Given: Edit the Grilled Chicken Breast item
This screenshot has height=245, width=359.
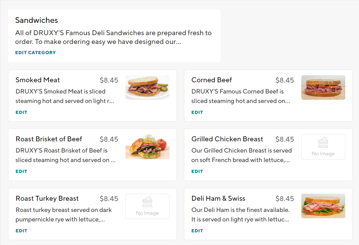Looking at the screenshot, I should (x=197, y=172).
